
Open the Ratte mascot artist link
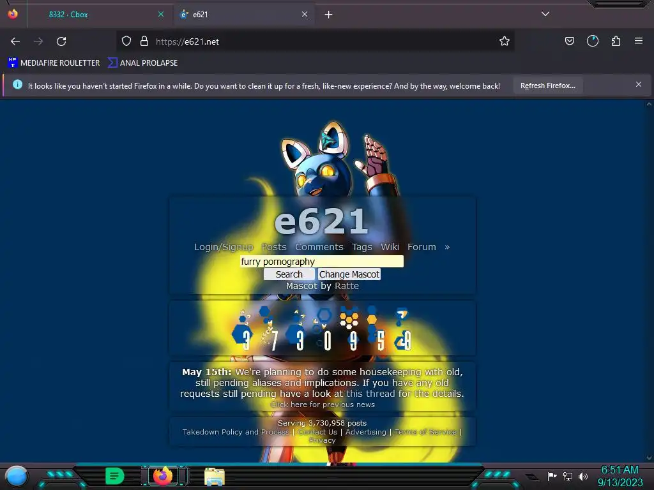tap(347, 286)
